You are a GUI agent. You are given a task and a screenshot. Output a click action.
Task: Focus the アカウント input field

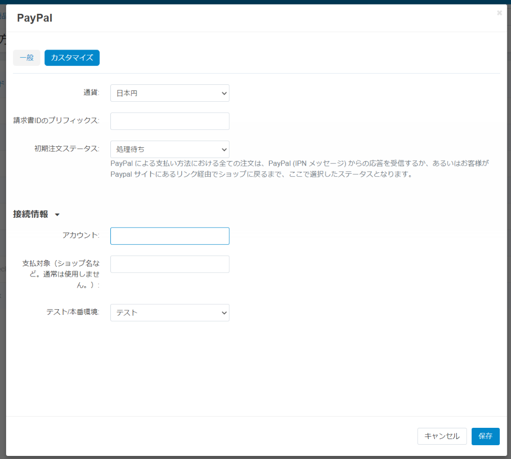tap(170, 236)
